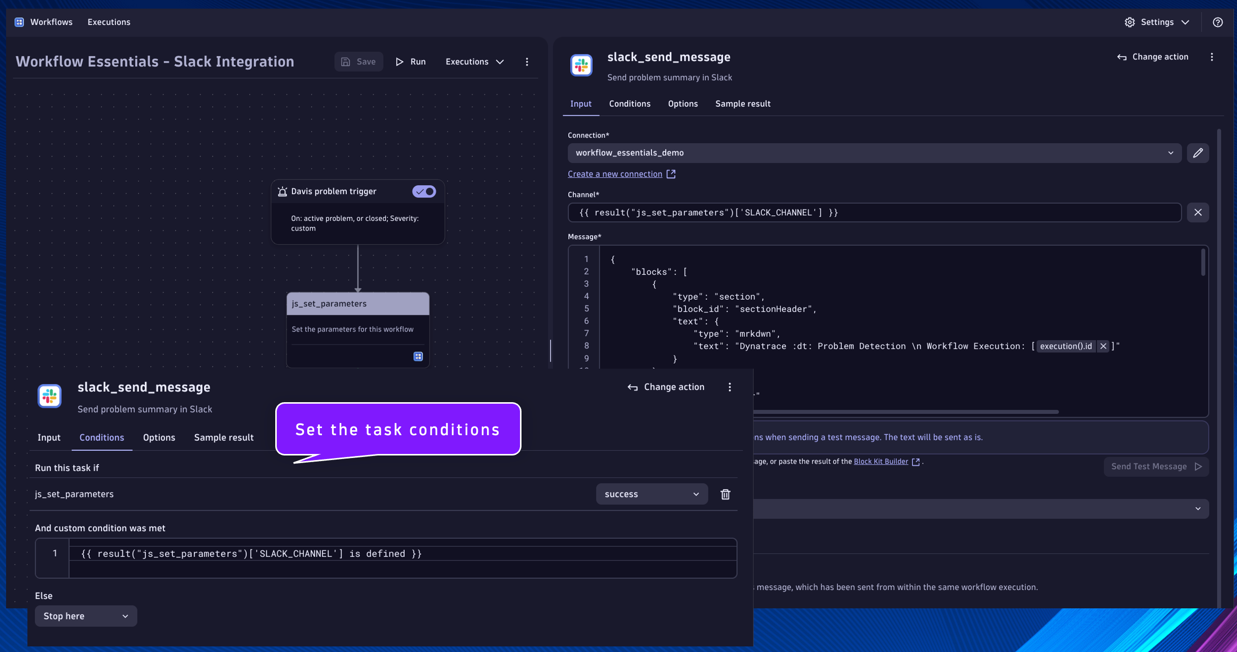Image resolution: width=1237 pixels, height=652 pixels.
Task: Toggle the Davis problem trigger switch
Action: coord(424,191)
